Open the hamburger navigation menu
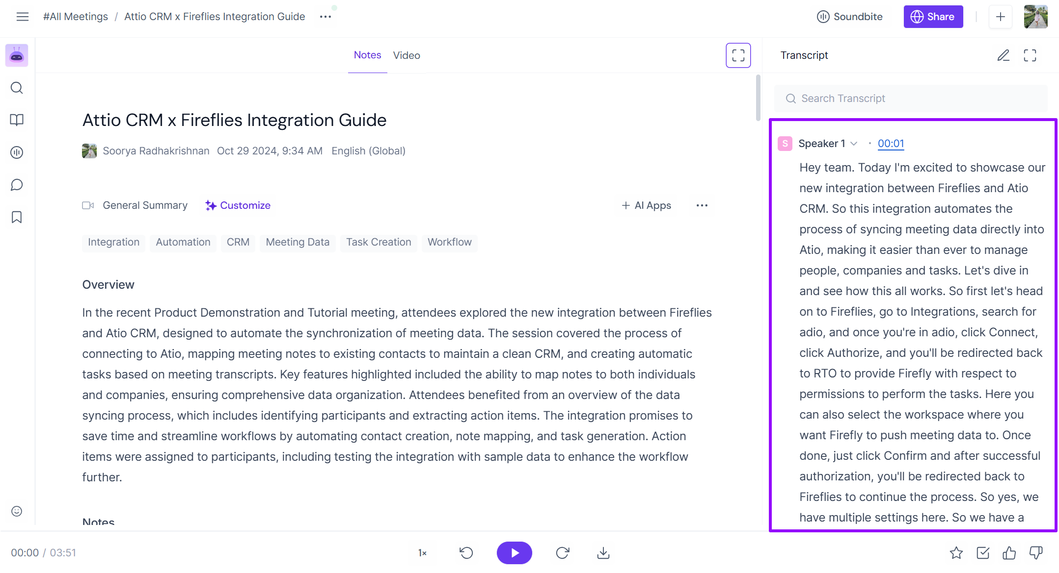The width and height of the screenshot is (1059, 573). 23,17
